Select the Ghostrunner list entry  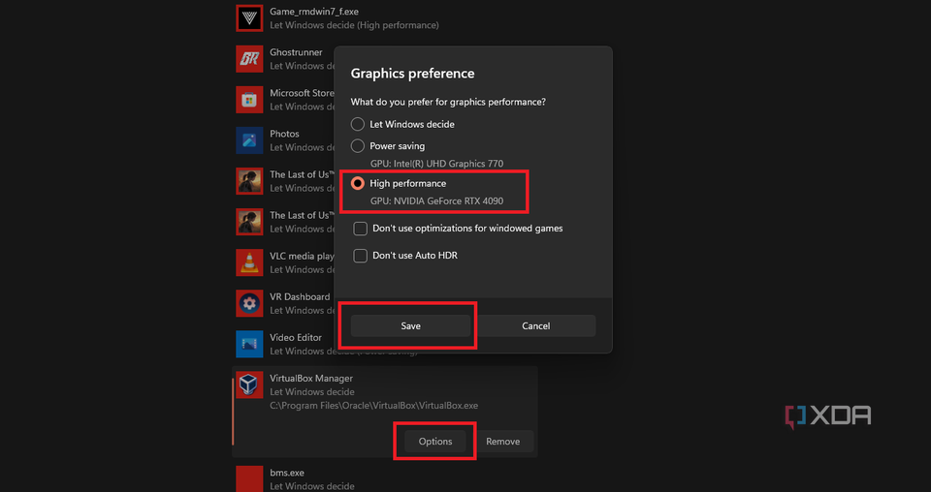(x=385, y=59)
